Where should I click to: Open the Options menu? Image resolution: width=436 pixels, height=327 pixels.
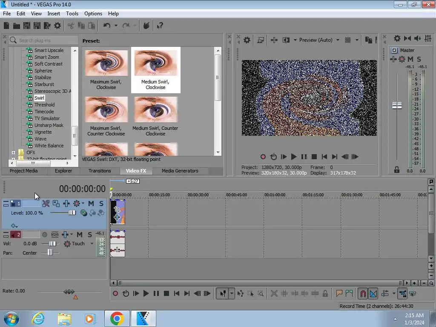click(93, 14)
